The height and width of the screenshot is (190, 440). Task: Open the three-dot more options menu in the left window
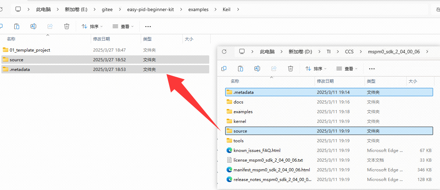pos(148,26)
